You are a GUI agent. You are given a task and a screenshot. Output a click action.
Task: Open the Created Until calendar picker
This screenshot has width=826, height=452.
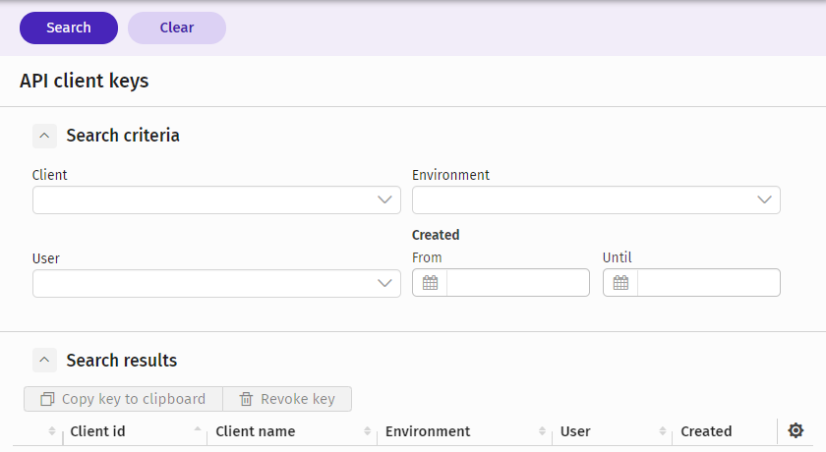click(620, 283)
